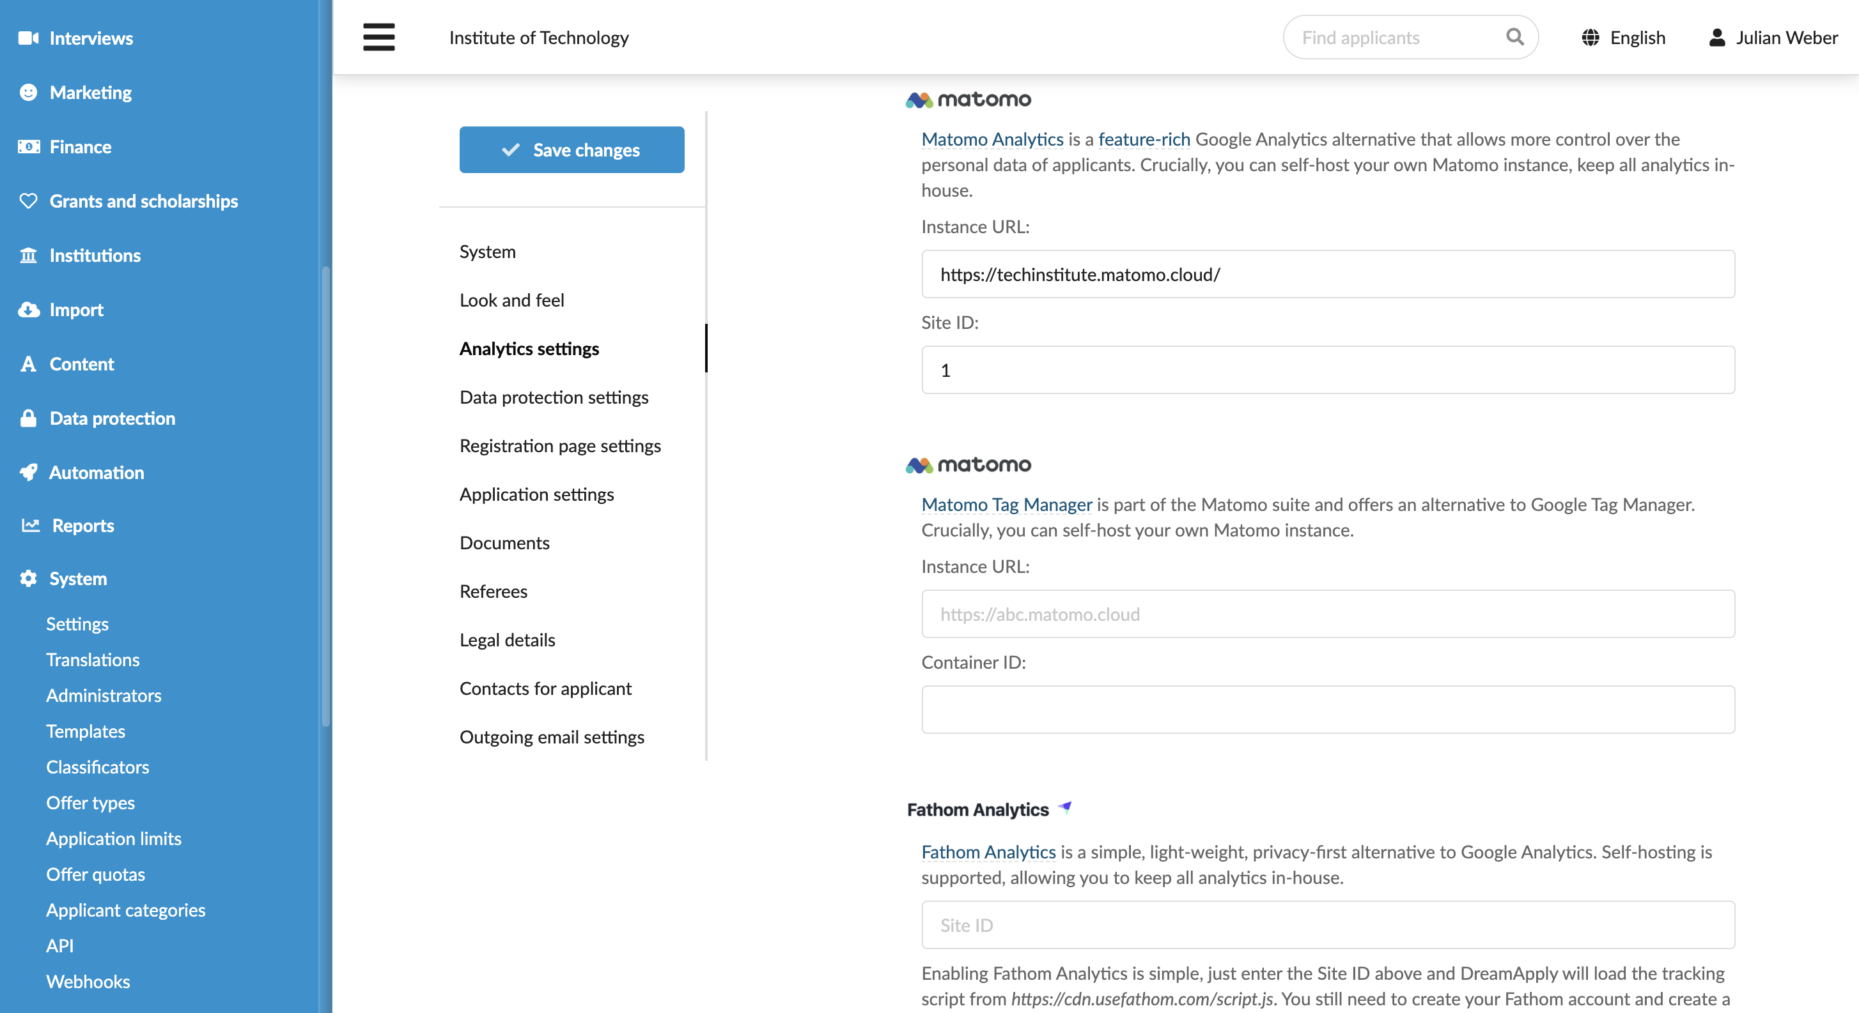Open Administrators under System
The image size is (1859, 1013).
tap(104, 696)
